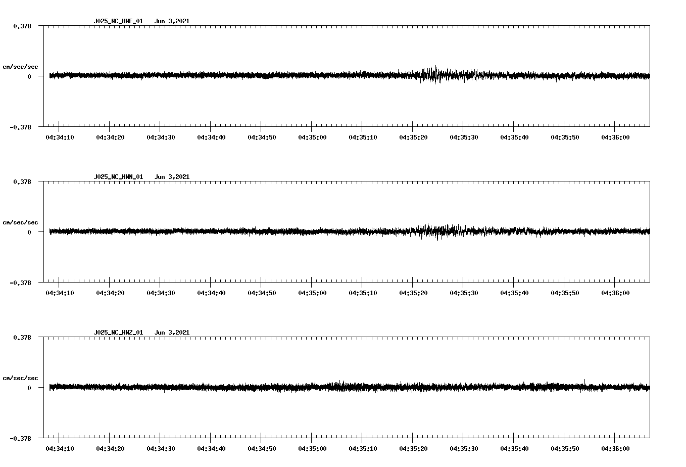Click the amplitude burst on the HNN trace
The image size is (686, 467).
pyautogui.click(x=439, y=231)
